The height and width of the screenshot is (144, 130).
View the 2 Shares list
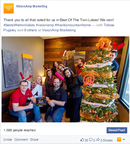[x=107, y=140]
